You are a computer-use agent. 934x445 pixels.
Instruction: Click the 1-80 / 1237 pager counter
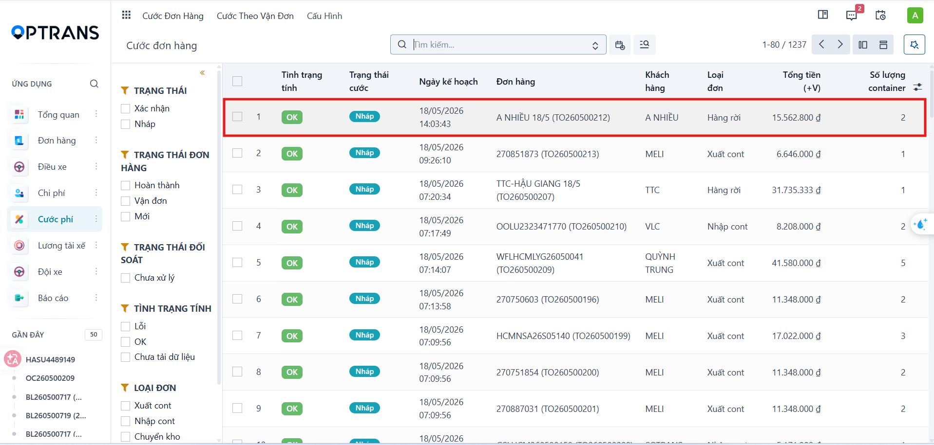coord(784,45)
